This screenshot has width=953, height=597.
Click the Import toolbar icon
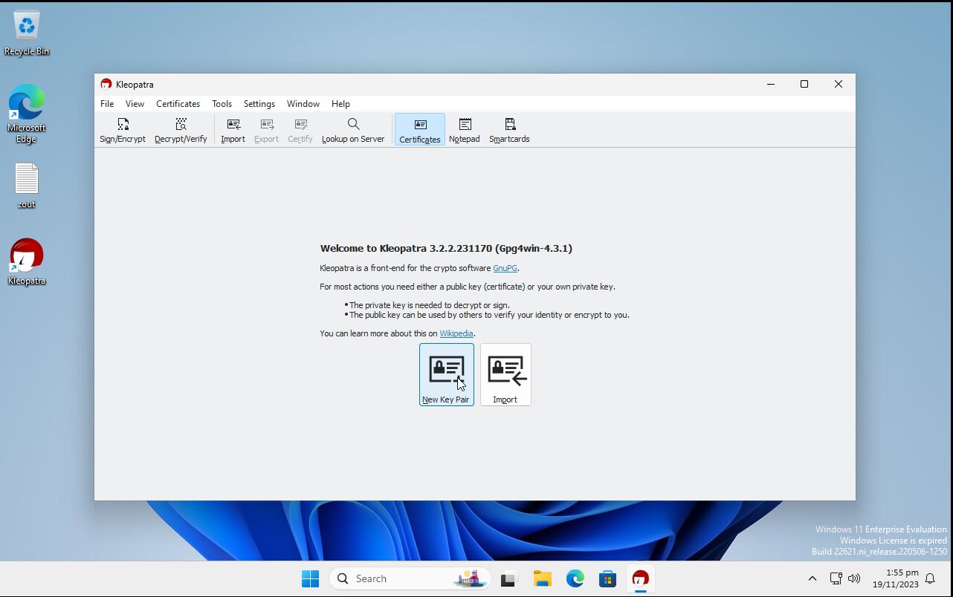[233, 130]
